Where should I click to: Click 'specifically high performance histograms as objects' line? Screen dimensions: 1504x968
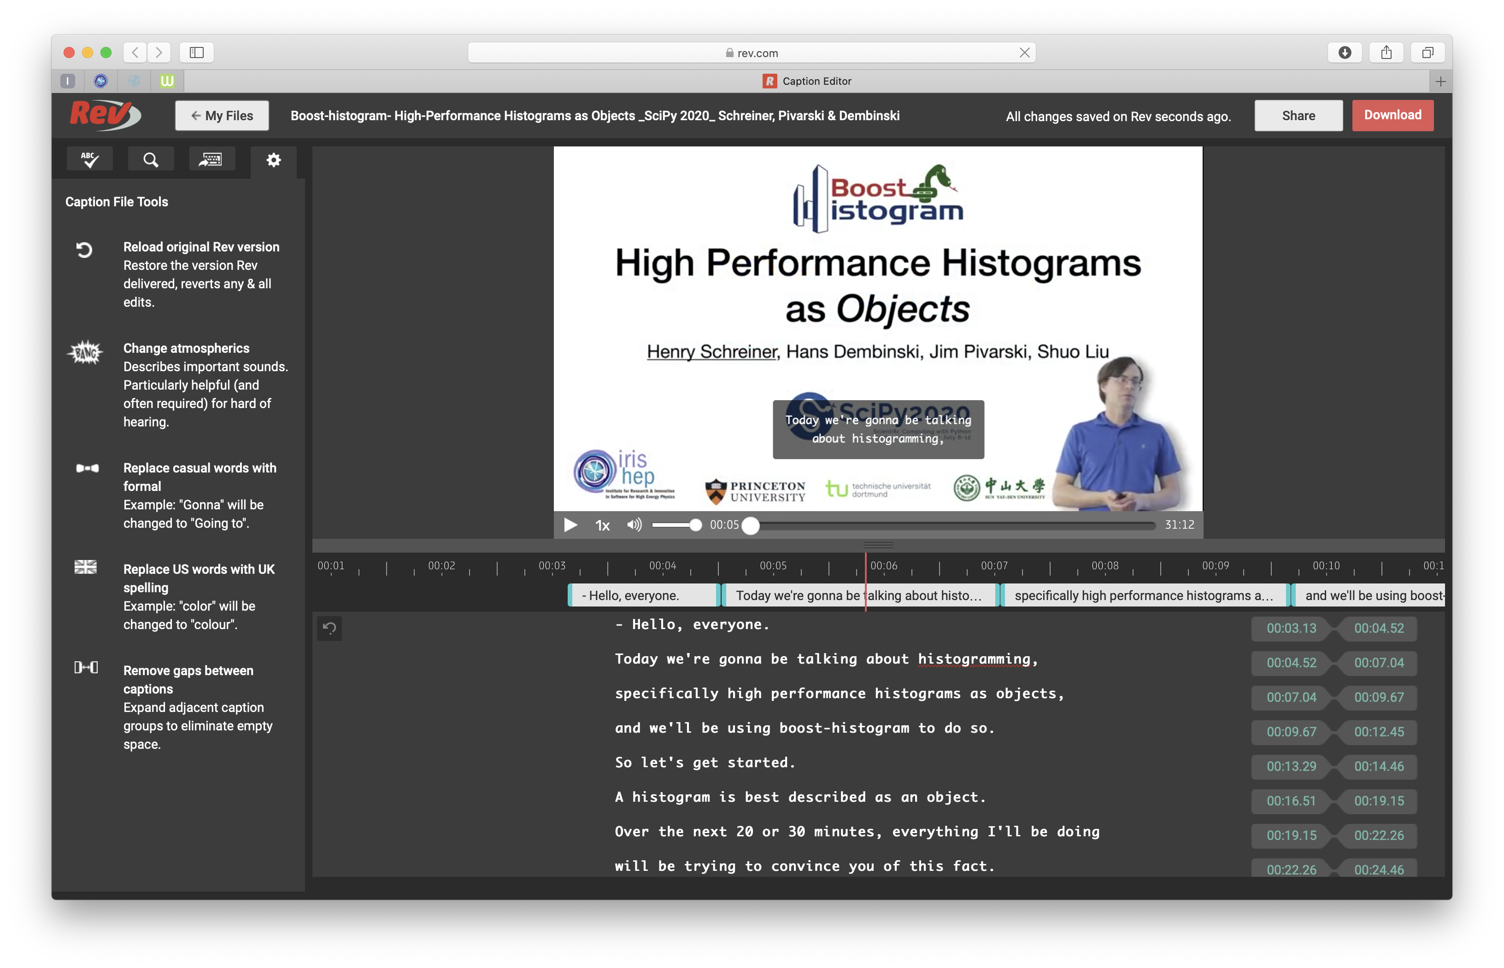coord(840,694)
